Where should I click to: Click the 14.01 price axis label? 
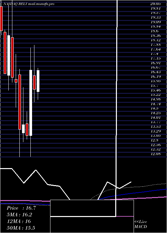156,117
